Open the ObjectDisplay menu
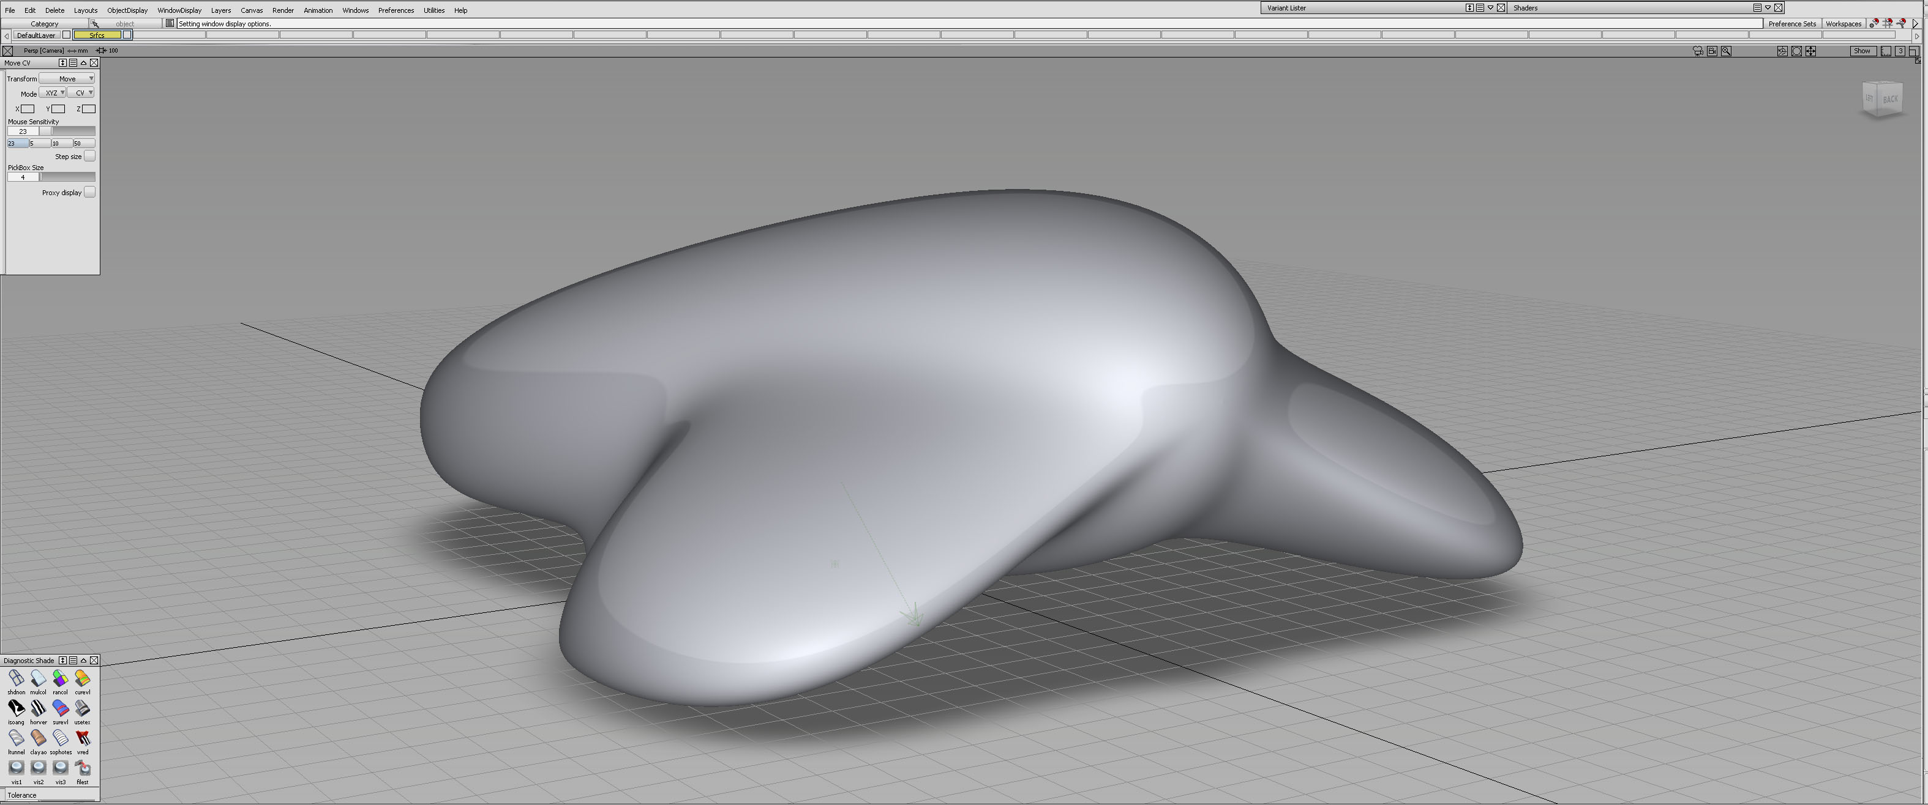Screen dimensions: 1928x805 (127, 10)
